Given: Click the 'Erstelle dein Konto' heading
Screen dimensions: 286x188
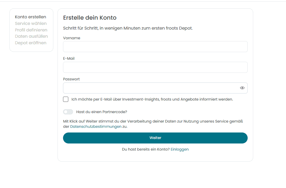Looking at the screenshot, I should coord(90,18).
